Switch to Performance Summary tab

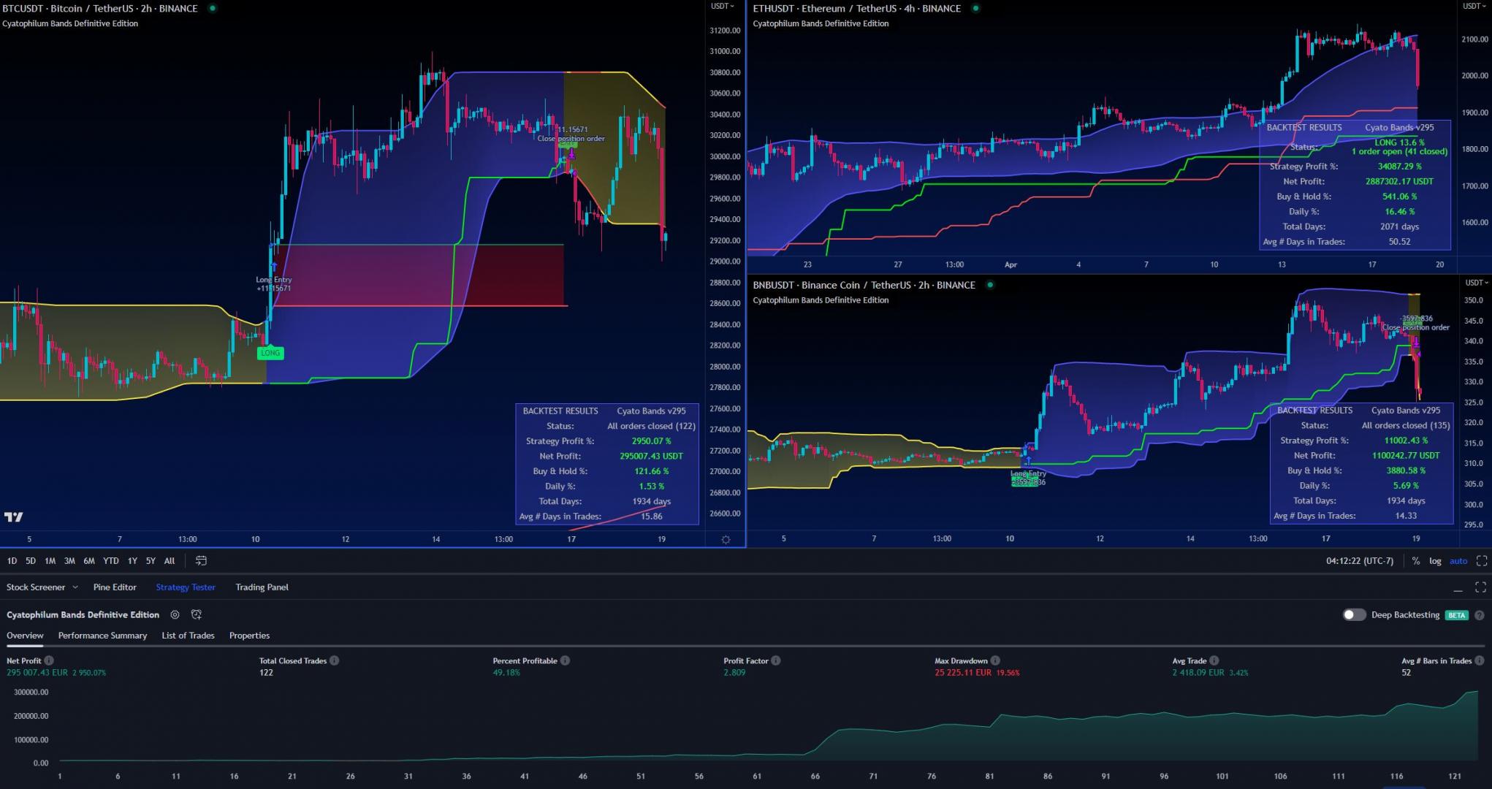coord(102,636)
